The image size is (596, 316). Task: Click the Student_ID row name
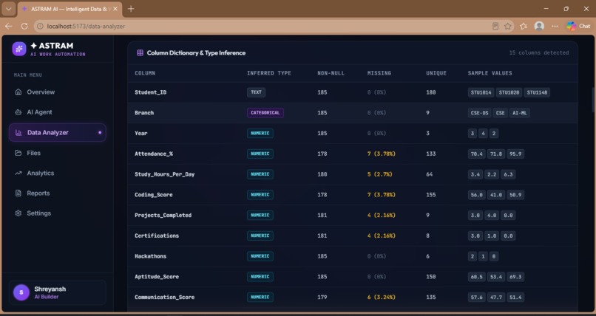click(151, 92)
